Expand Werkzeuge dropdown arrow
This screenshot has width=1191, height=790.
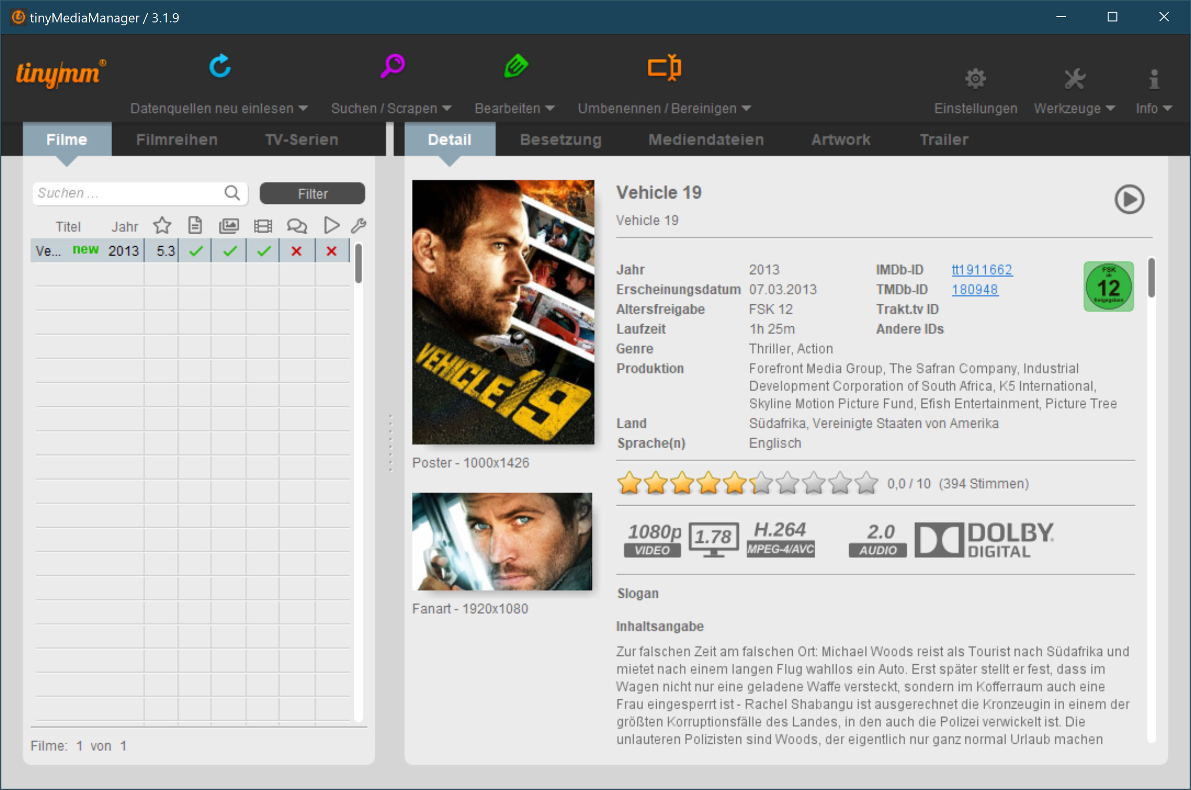(x=1111, y=108)
